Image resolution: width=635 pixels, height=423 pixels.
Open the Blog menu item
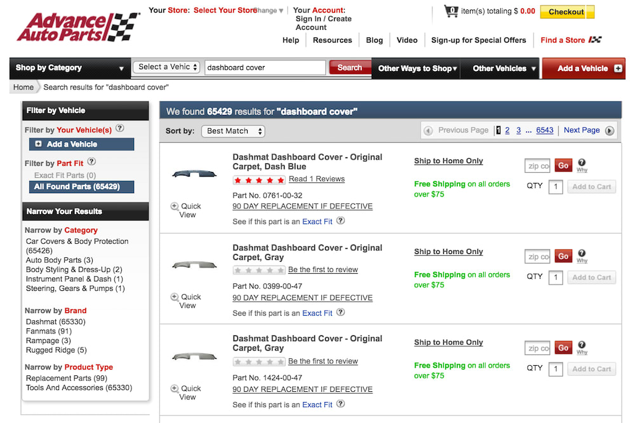pos(374,40)
